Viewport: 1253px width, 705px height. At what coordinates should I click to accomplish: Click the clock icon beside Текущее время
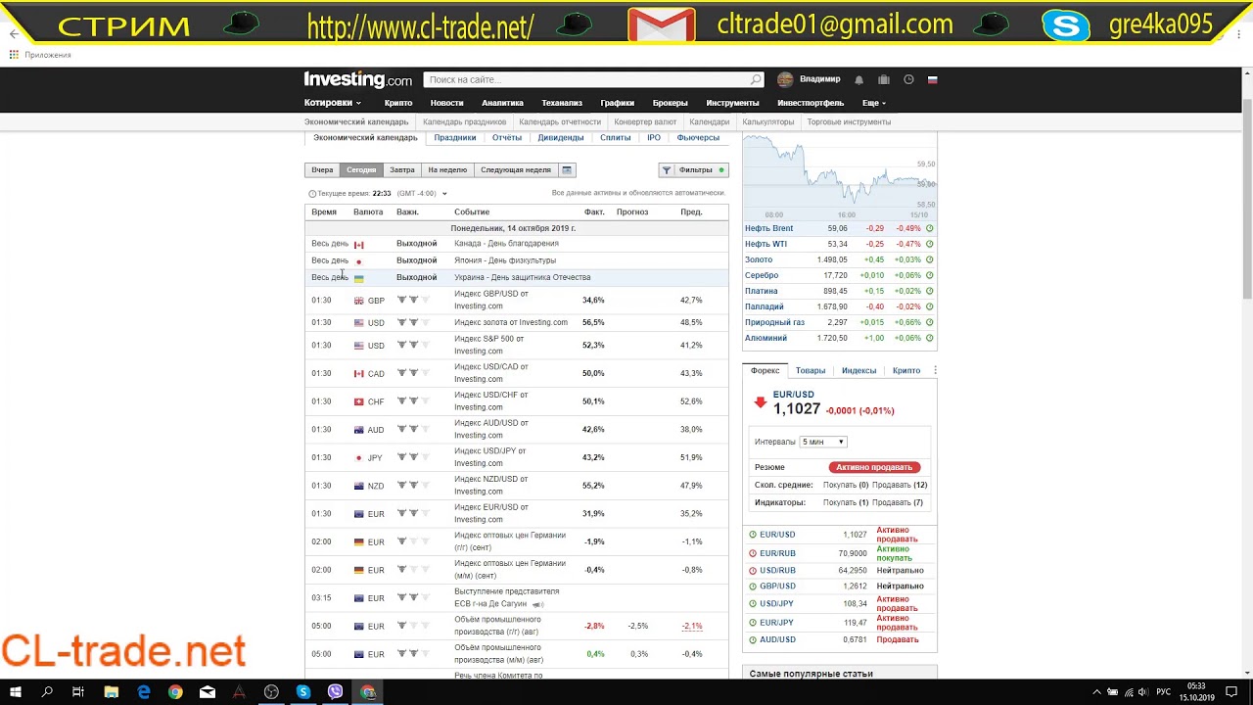(x=312, y=194)
